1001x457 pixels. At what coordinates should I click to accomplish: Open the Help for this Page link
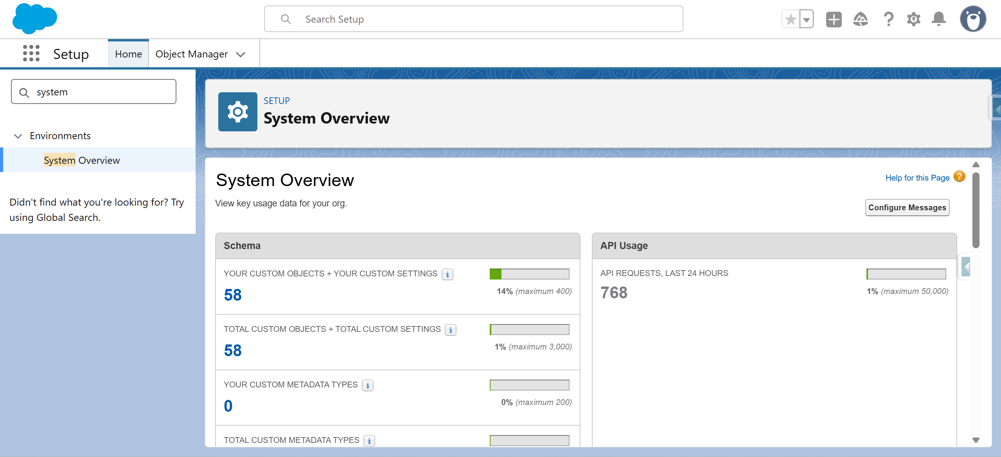tap(917, 178)
